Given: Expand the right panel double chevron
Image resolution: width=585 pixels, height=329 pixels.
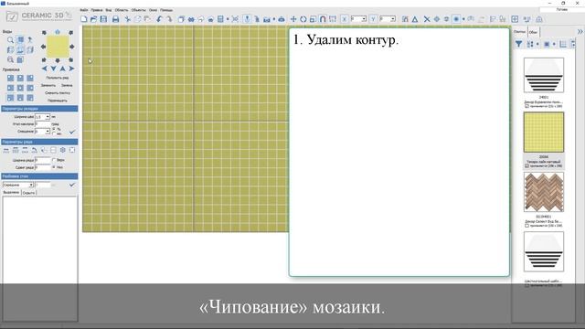Looking at the screenshot, I should click(x=580, y=32).
